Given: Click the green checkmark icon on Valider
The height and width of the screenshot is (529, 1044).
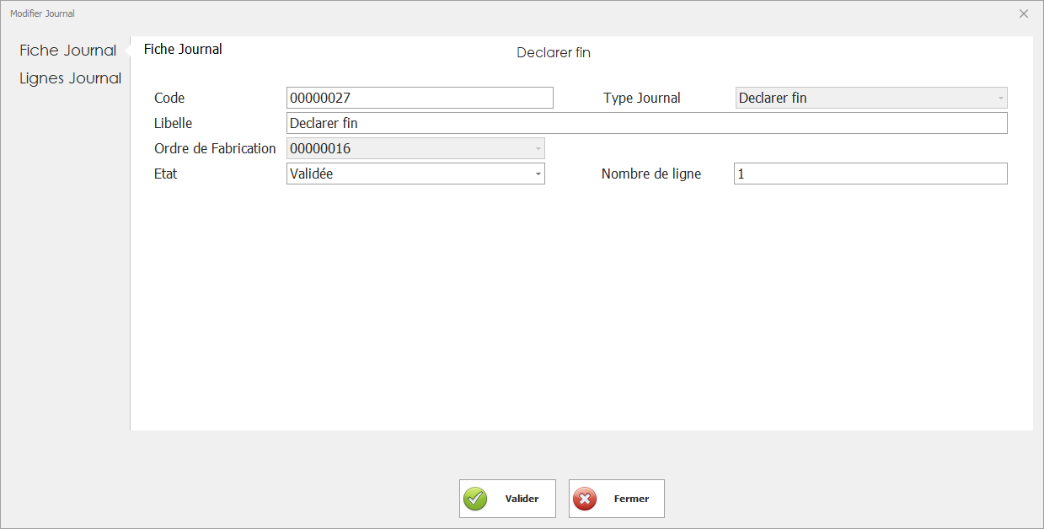Looking at the screenshot, I should tap(476, 499).
